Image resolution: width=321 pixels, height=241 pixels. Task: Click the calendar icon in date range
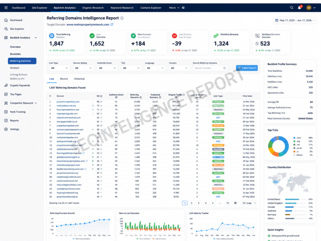click(277, 20)
